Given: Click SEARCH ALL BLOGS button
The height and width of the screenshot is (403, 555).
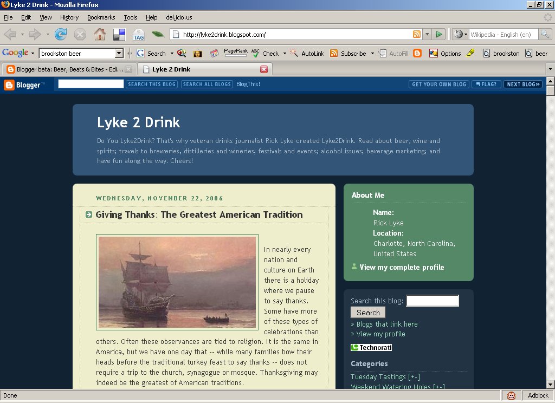Looking at the screenshot, I should pos(206,84).
